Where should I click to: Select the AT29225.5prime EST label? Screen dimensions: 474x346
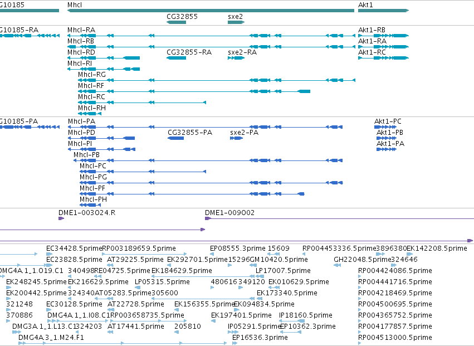click(135, 260)
